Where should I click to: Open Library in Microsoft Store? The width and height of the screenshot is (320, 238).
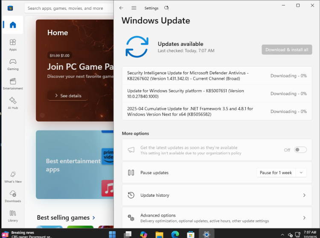(x=13, y=216)
